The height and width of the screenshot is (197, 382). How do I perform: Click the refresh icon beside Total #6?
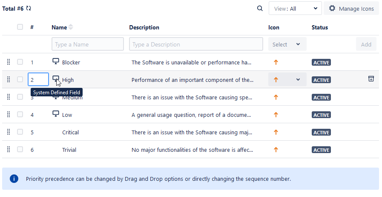click(x=29, y=8)
